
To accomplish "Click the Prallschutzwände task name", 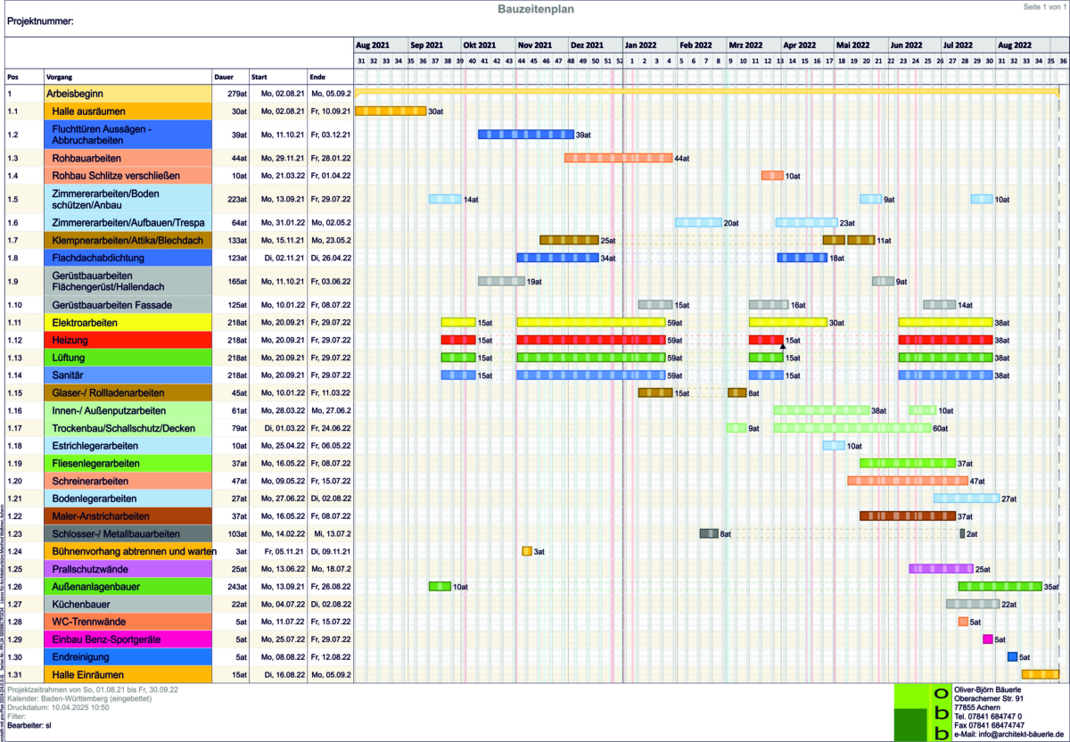I will pyautogui.click(x=90, y=569).
